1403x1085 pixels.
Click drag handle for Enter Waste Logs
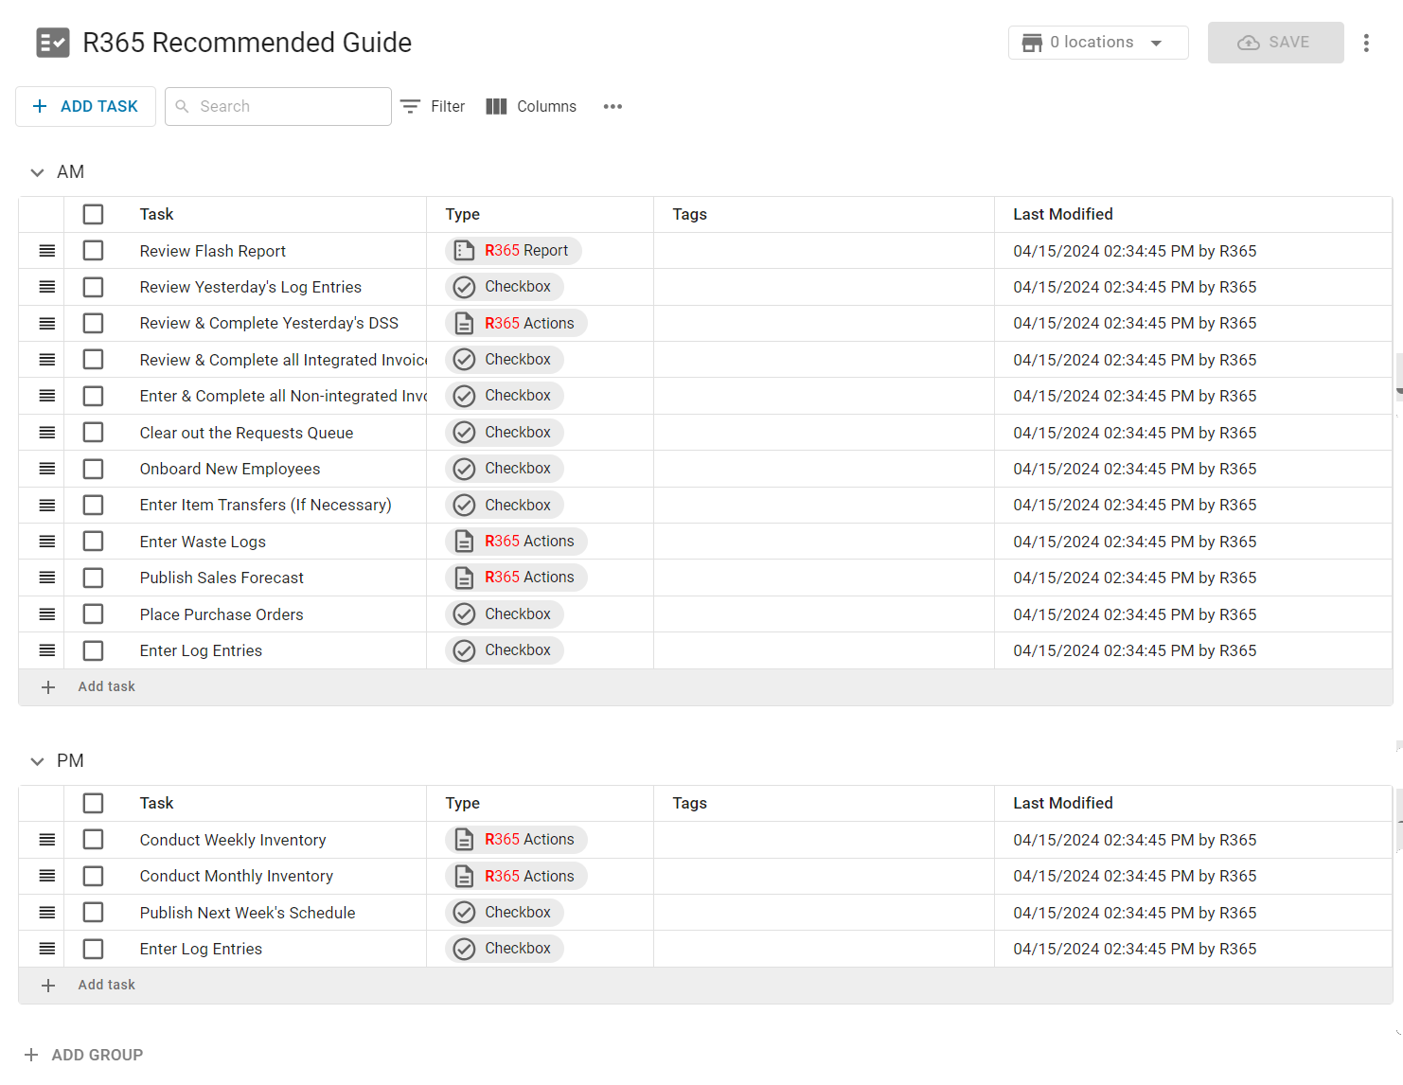(47, 542)
